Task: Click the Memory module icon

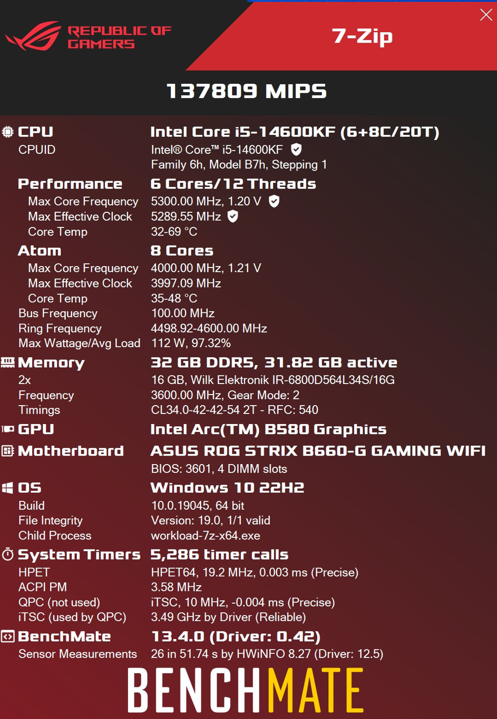Action: pos(8,362)
